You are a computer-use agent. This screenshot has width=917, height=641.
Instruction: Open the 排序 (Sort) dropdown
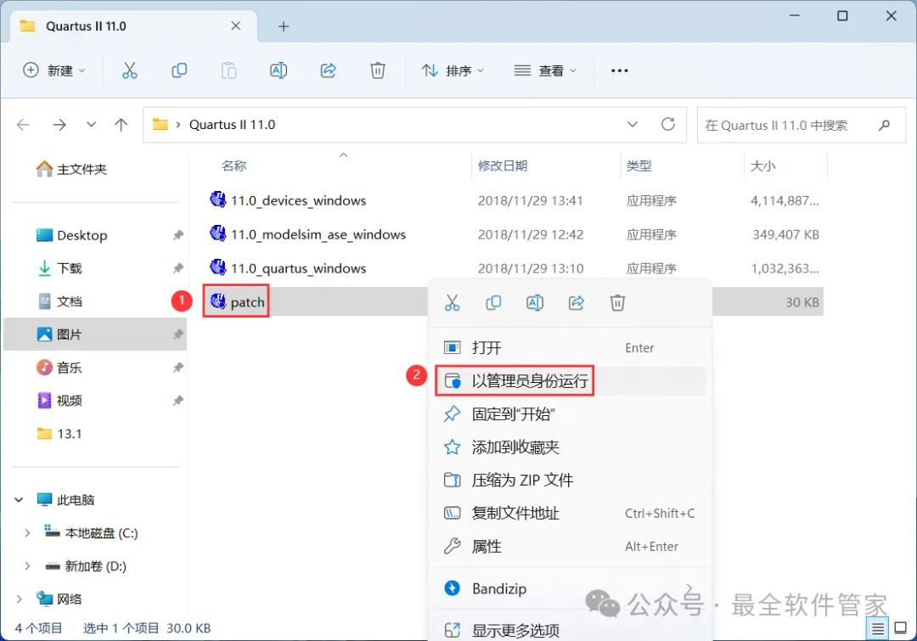(x=453, y=70)
